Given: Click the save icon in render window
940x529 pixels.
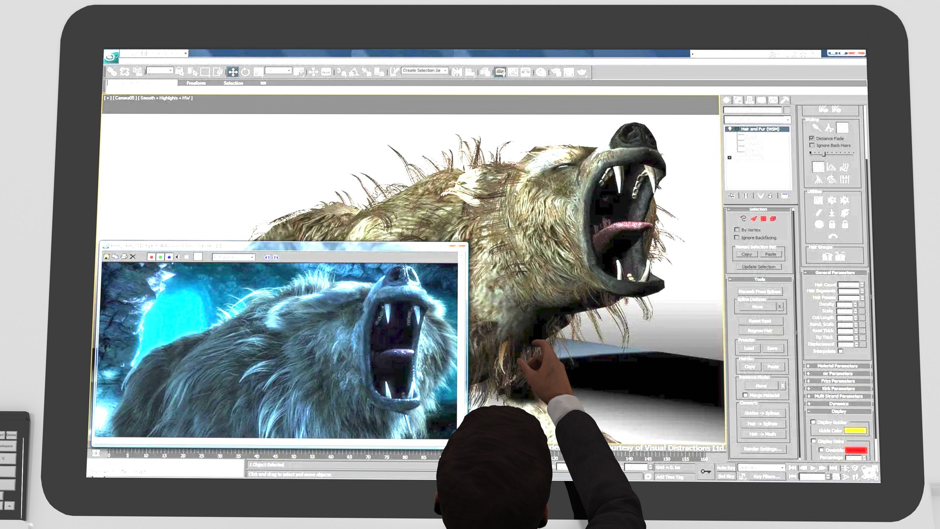Looking at the screenshot, I should (107, 257).
